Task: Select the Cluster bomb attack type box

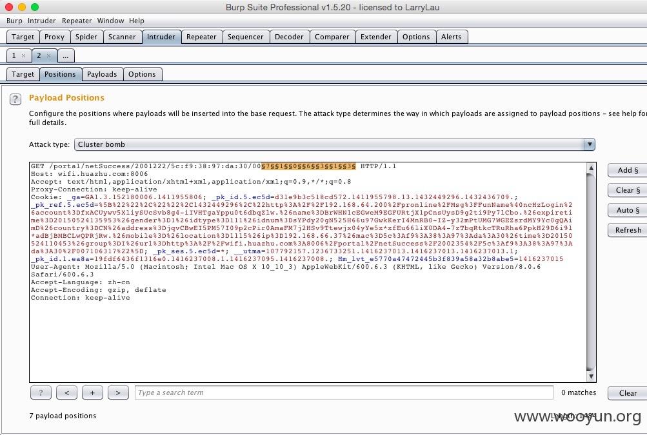Action: [334, 144]
